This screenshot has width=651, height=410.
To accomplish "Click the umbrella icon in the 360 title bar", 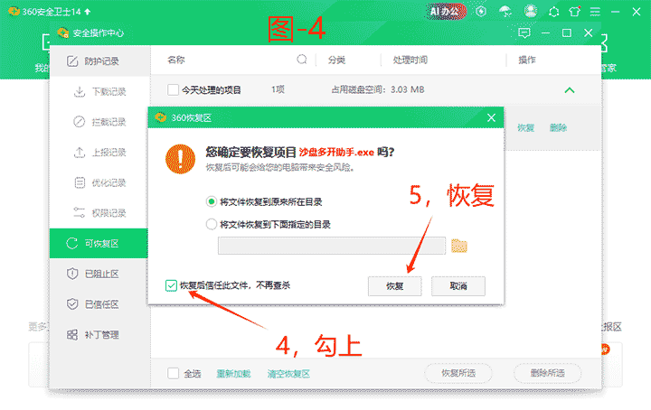I will click(505, 11).
